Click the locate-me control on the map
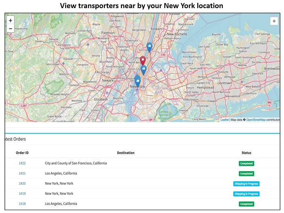The width and height of the screenshot is (284, 213). tap(274, 21)
